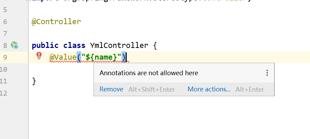This screenshot has height=139, width=310.
Task: Click the Remove quick-fix link
Action: (x=111, y=89)
